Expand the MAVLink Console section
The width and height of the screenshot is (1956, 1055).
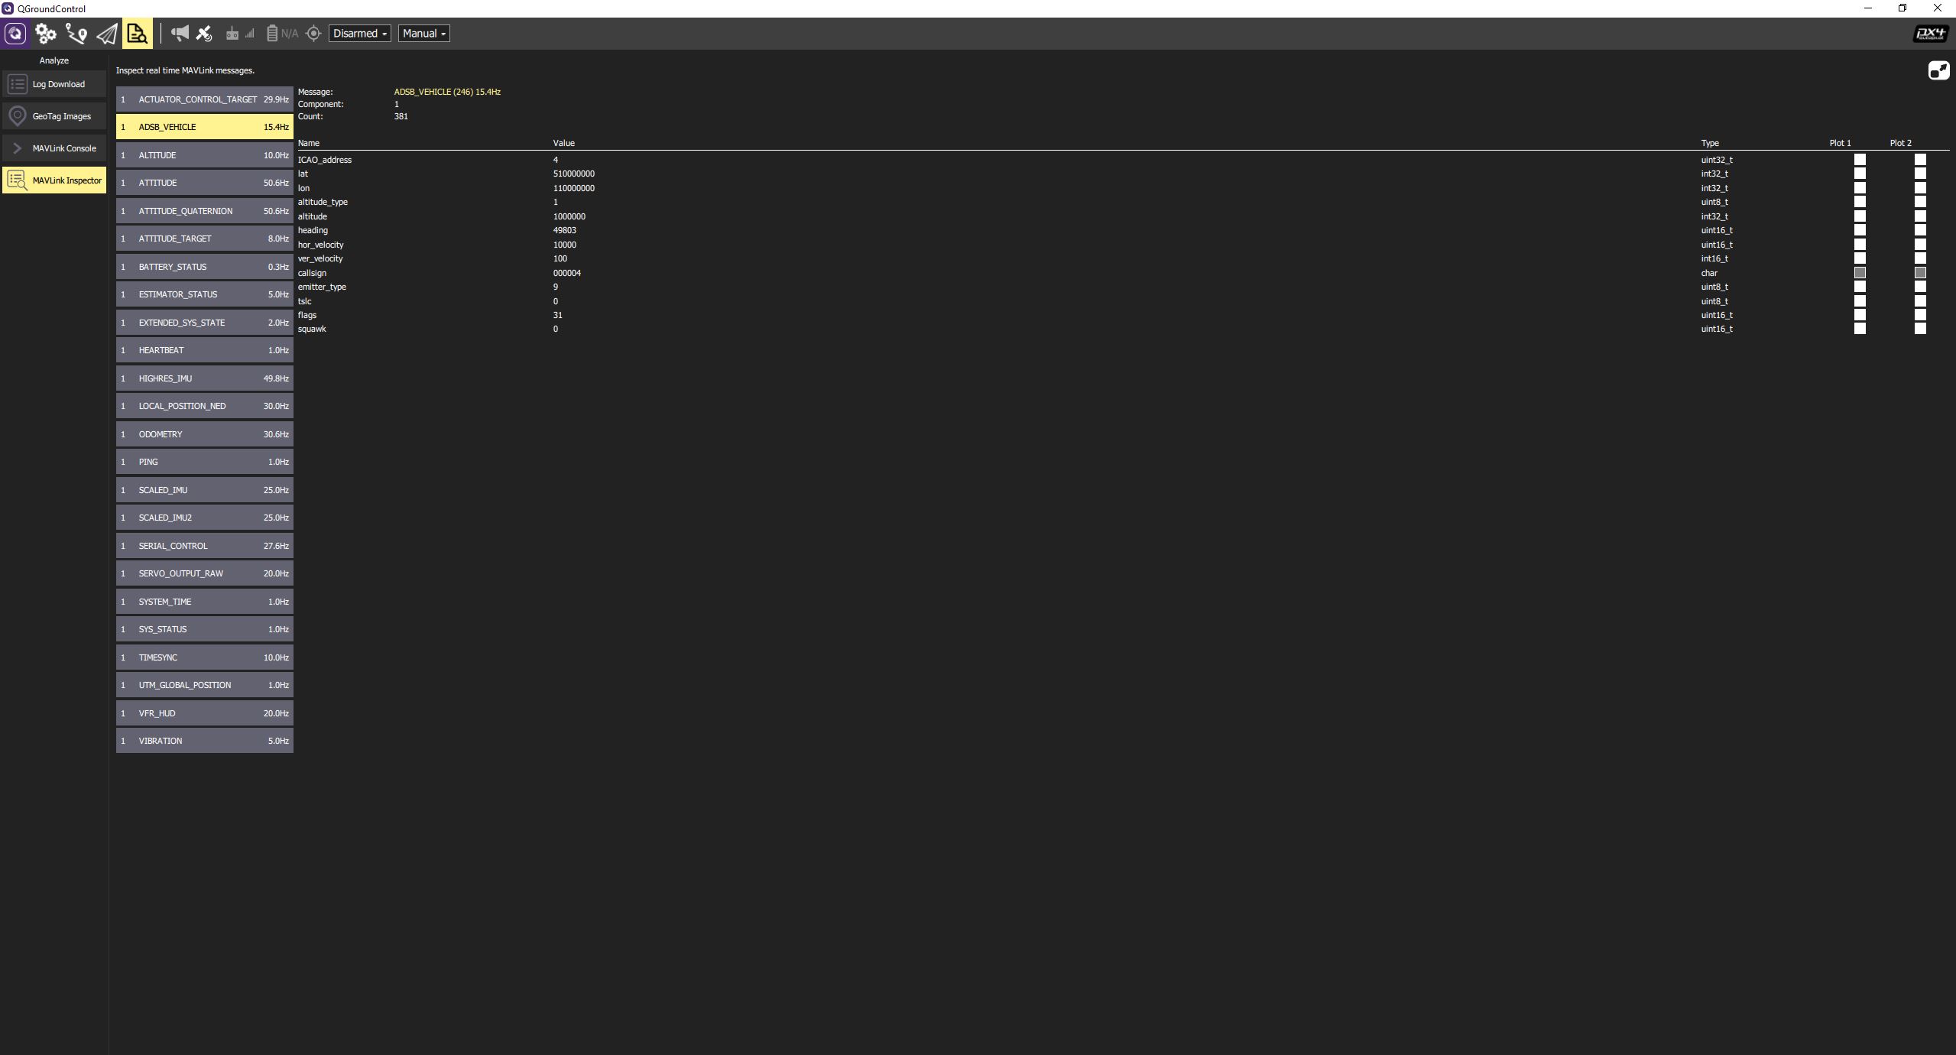point(54,148)
